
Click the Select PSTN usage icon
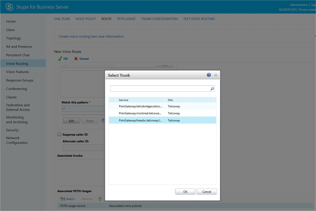[63, 199]
